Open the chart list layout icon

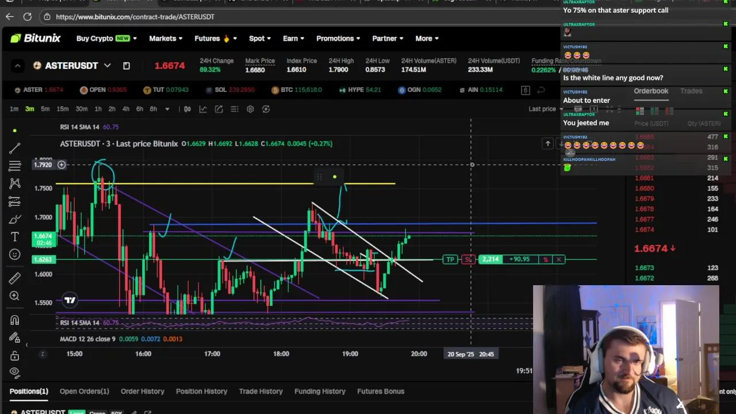click(x=235, y=109)
